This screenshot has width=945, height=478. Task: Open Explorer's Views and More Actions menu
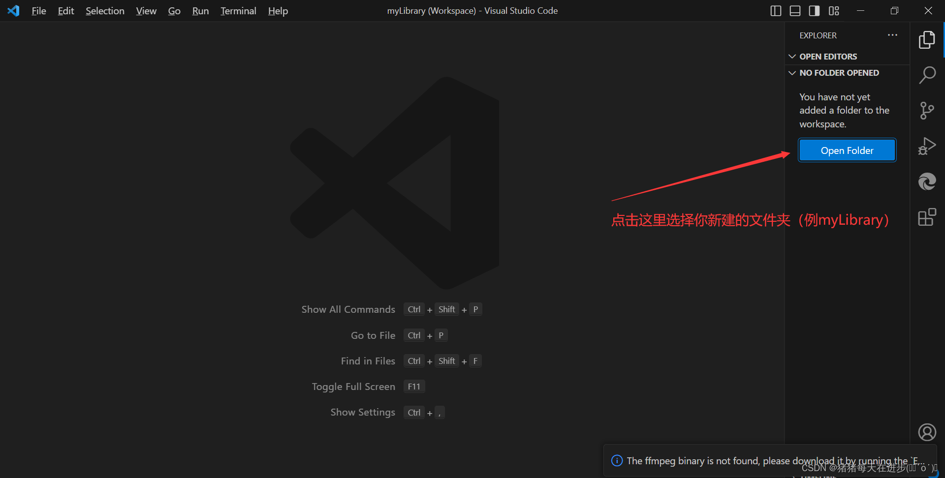[x=892, y=35]
